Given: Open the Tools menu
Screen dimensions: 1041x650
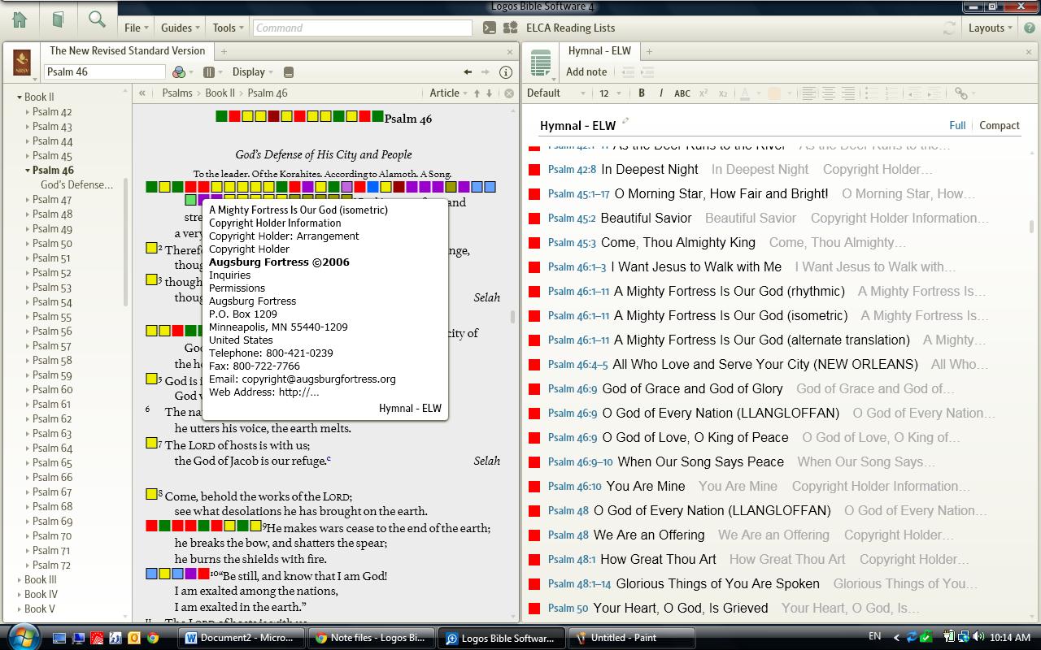Looking at the screenshot, I should [x=228, y=28].
